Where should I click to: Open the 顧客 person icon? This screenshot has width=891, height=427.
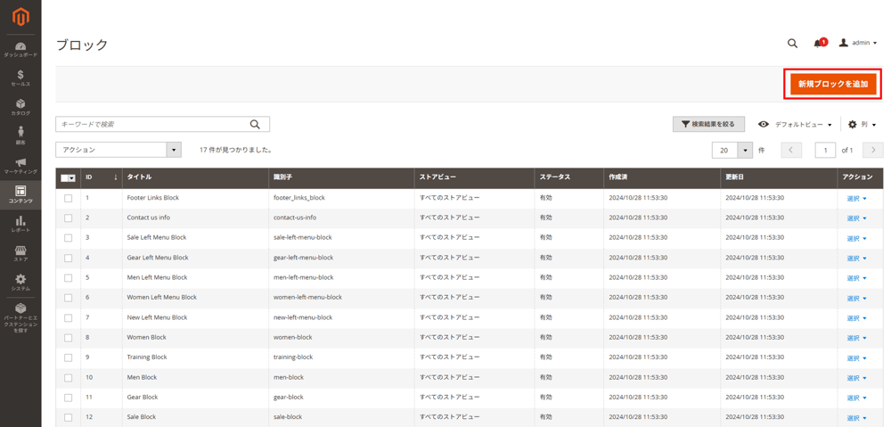(x=20, y=131)
